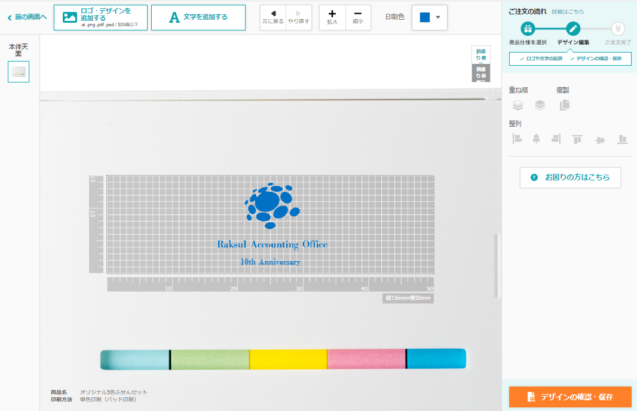Click the orange デザインの確認・保存 button
The width and height of the screenshot is (637, 411).
tap(570, 397)
